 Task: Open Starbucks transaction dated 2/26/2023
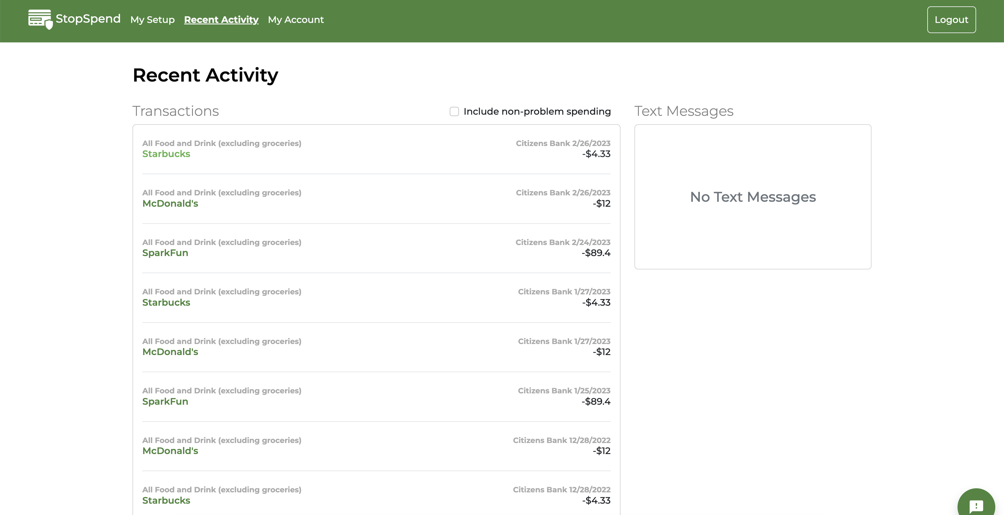[x=166, y=154]
